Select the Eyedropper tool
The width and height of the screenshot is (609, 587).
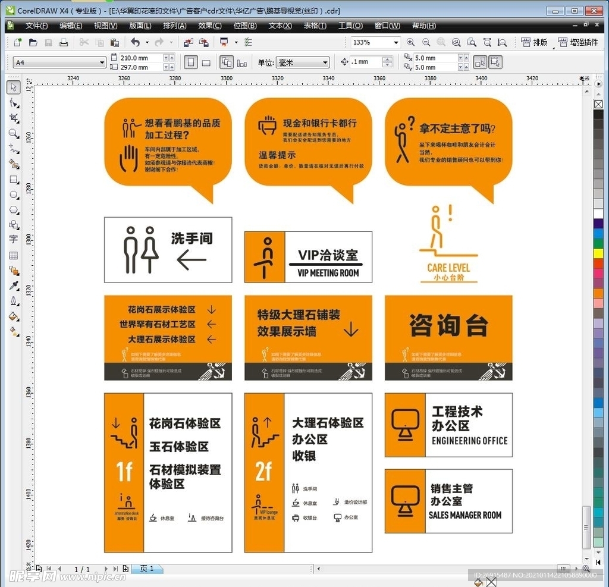point(14,285)
